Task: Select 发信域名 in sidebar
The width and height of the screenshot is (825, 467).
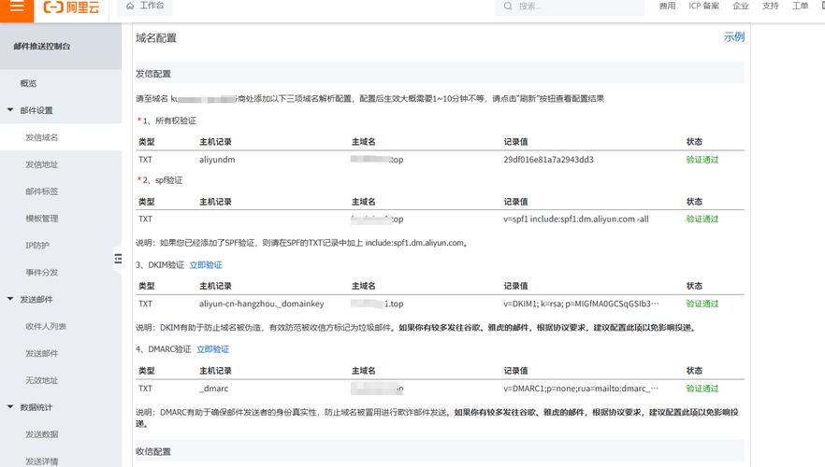Action: click(x=41, y=137)
